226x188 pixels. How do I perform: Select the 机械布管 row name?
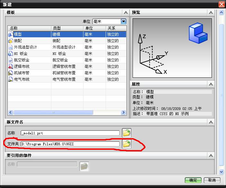coord(22,73)
